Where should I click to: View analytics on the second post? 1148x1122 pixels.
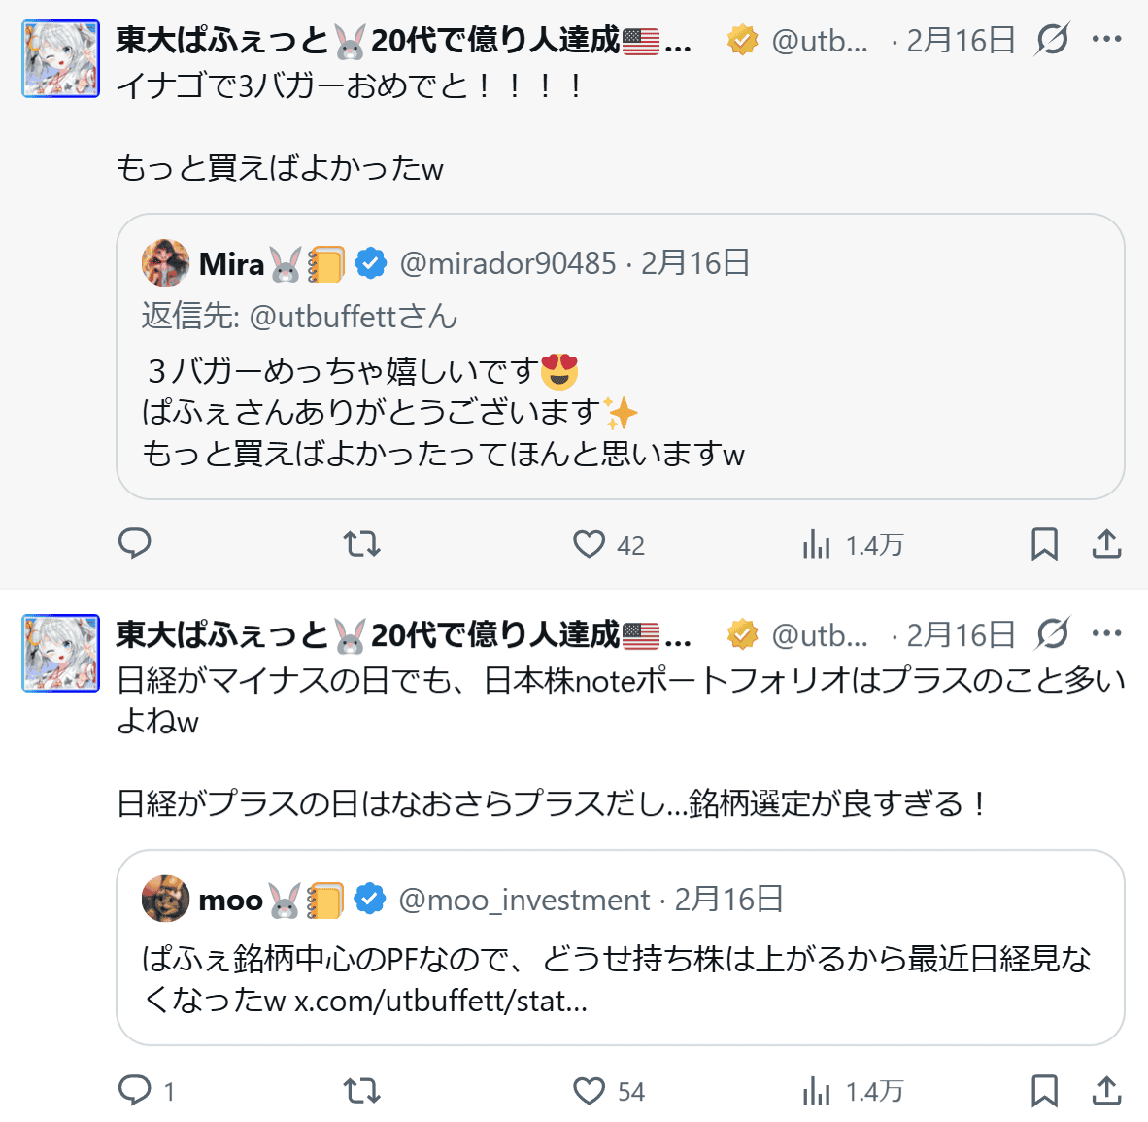point(817,1092)
